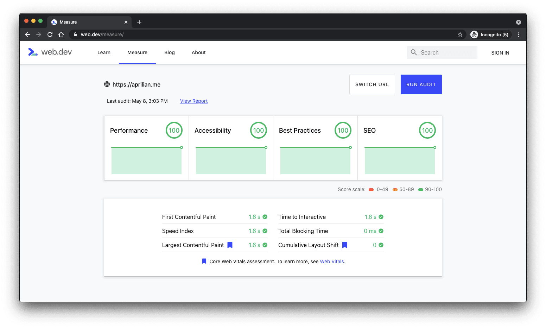
Task: Click the 'Total Blocking Time' label
Action: pos(303,231)
